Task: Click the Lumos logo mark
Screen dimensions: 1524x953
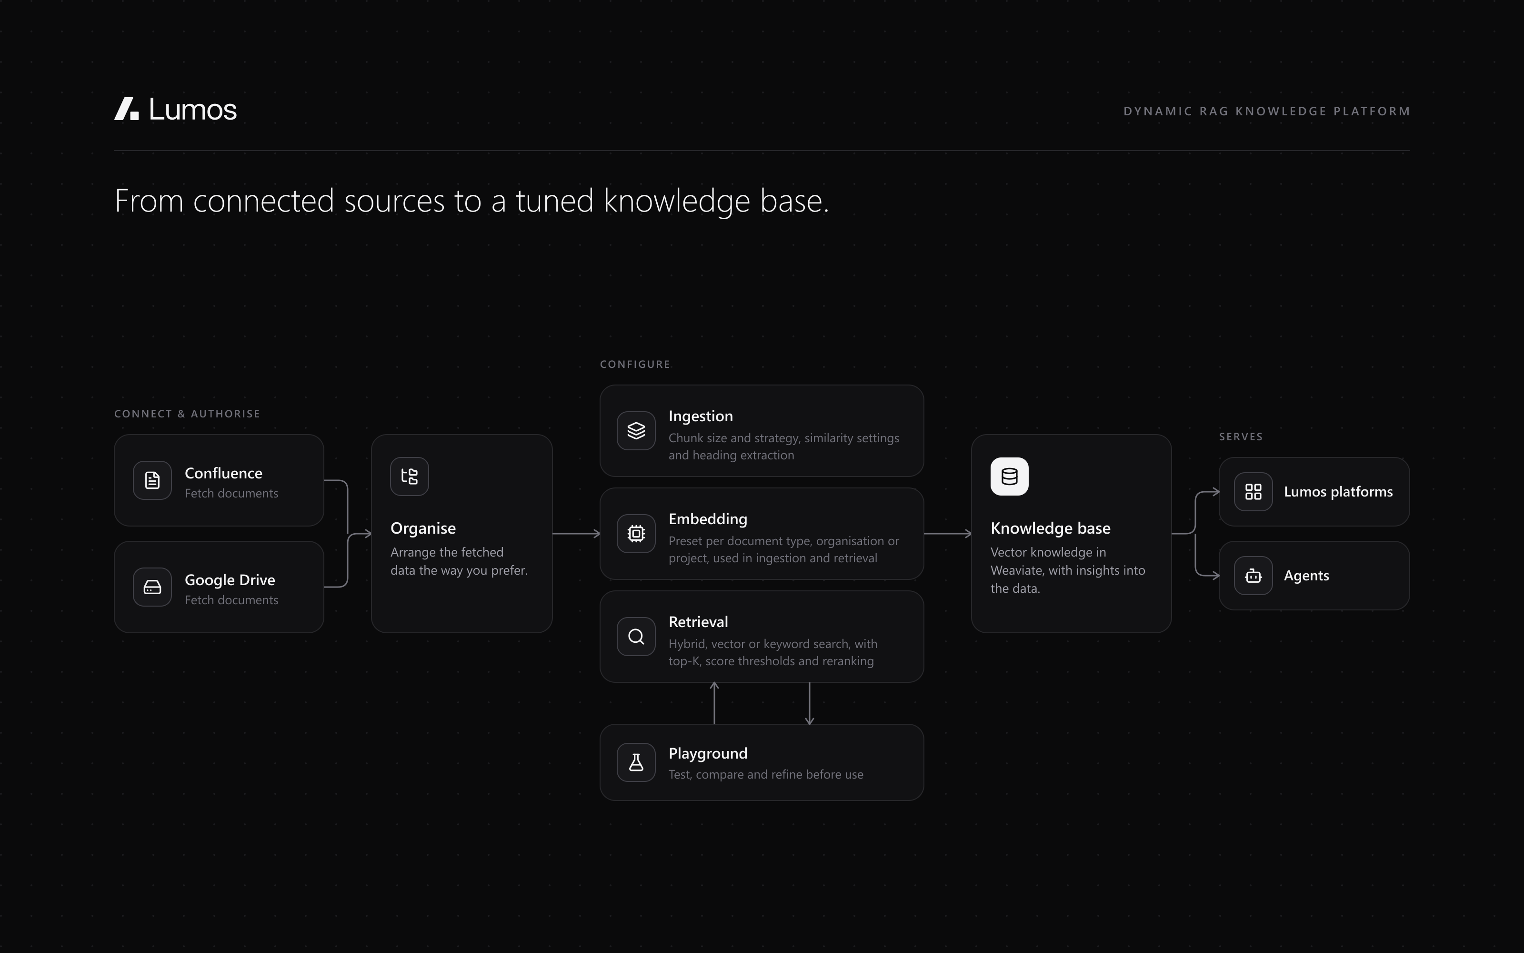Action: point(127,109)
